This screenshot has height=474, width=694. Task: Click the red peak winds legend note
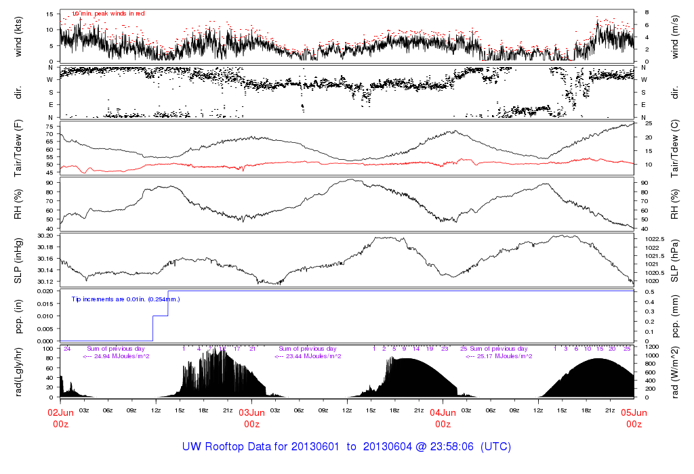click(x=108, y=14)
